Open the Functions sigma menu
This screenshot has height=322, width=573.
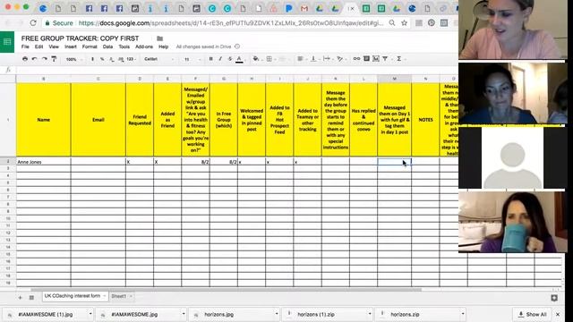399,59
